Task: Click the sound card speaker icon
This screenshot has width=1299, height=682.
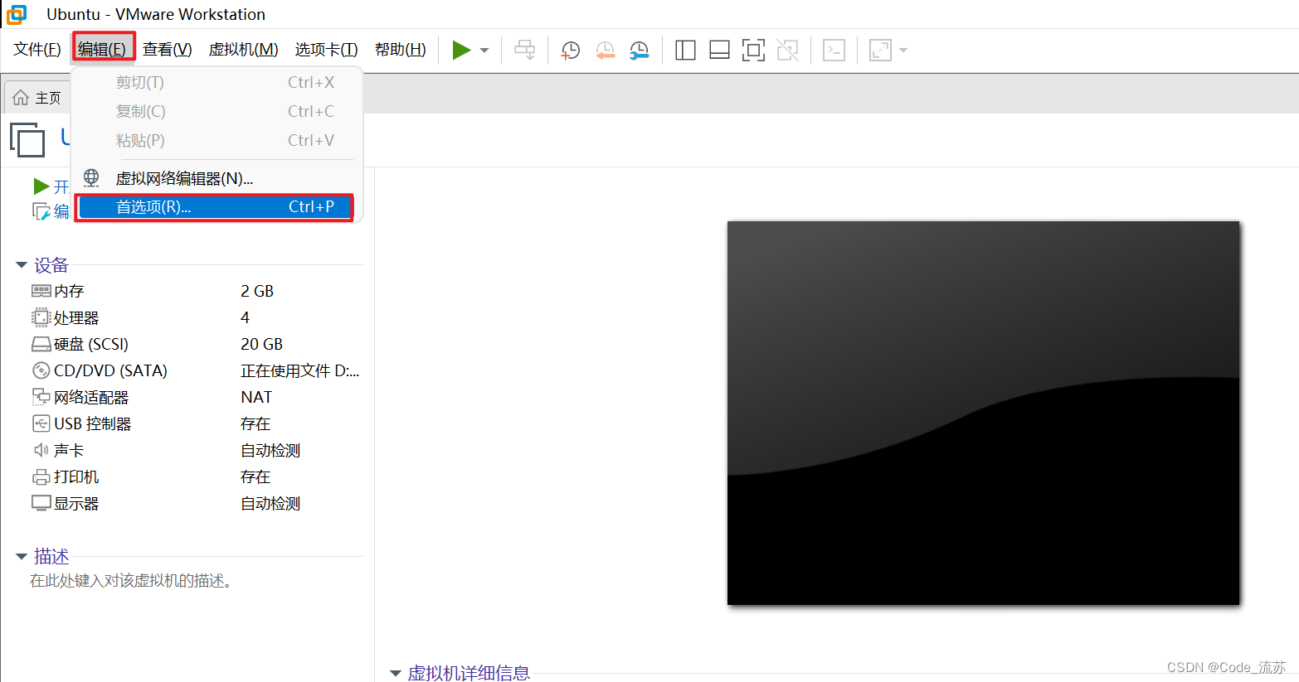Action: click(41, 450)
